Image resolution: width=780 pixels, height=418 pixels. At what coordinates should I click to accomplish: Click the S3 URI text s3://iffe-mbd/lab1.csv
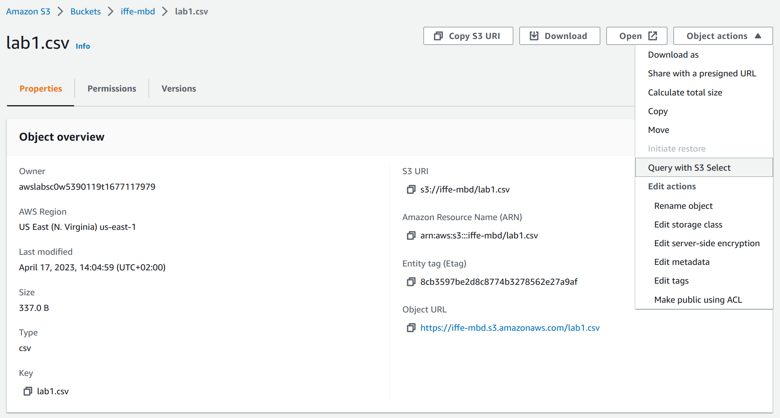point(465,189)
